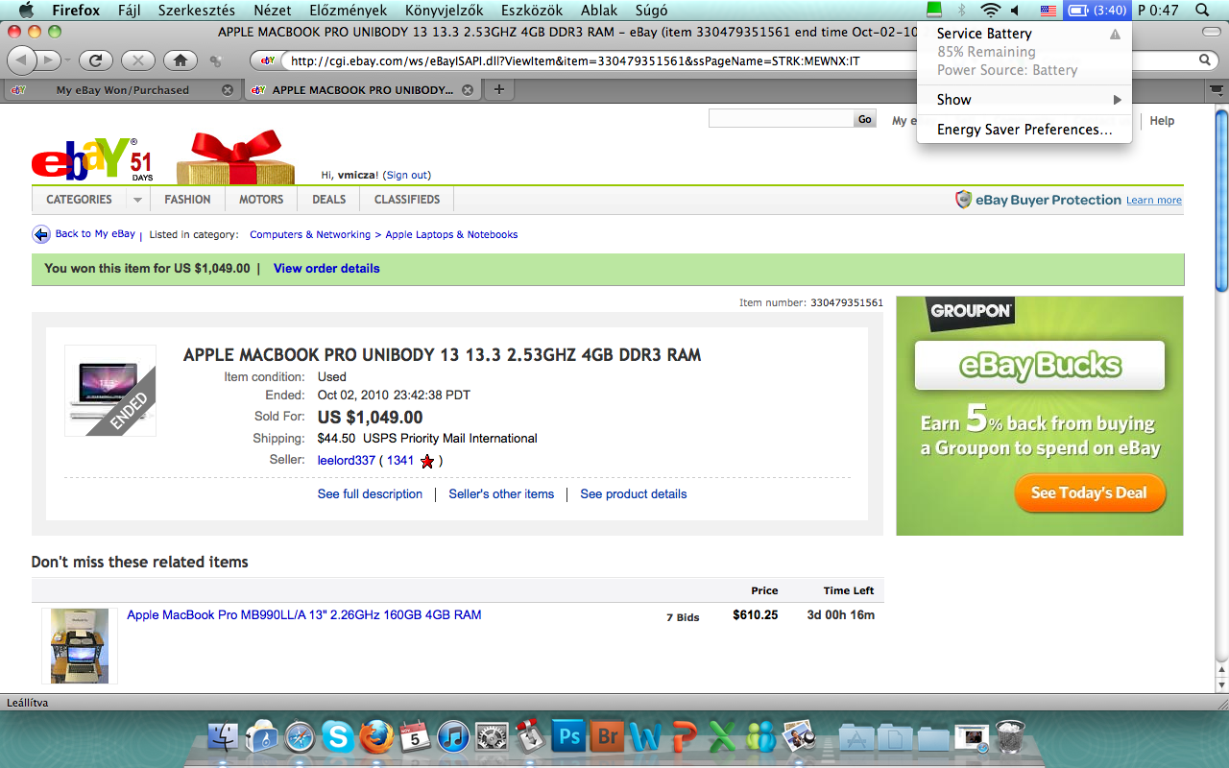Click the Go search button

(x=865, y=119)
